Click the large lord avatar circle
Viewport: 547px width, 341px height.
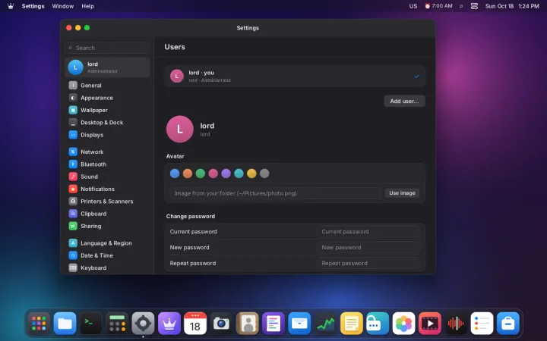pyautogui.click(x=179, y=129)
